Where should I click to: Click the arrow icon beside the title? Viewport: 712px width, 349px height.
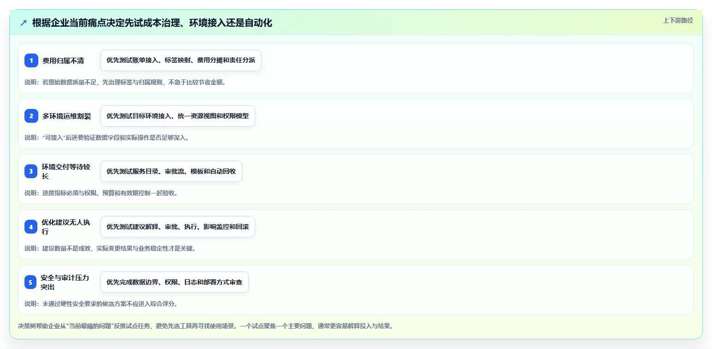coord(24,23)
